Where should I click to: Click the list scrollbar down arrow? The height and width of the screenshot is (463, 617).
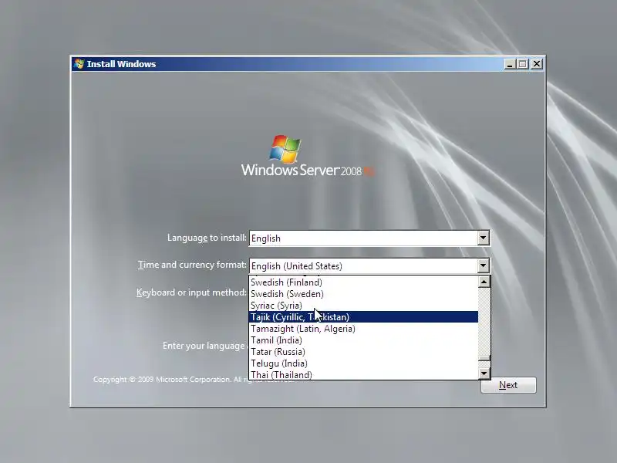484,373
